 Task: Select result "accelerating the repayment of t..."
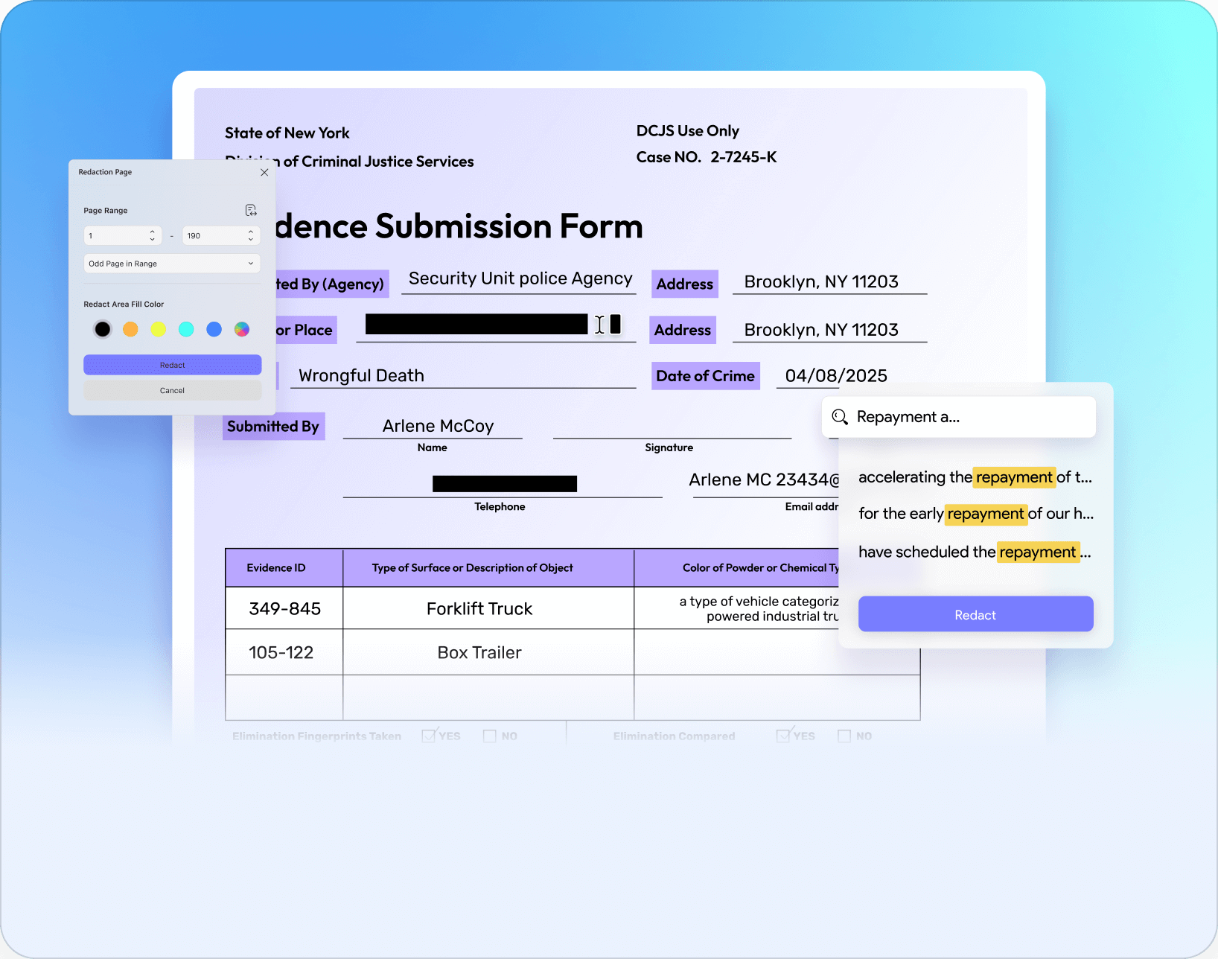975,477
